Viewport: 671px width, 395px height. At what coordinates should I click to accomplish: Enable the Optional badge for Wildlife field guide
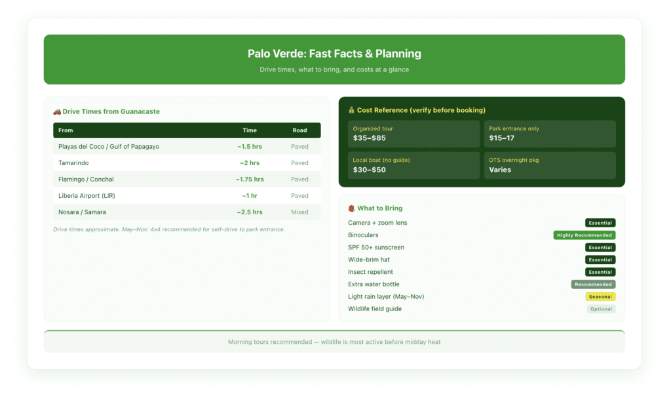[x=601, y=309]
